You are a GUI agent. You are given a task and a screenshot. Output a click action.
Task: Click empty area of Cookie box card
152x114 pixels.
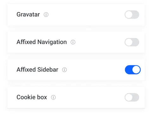90,97
